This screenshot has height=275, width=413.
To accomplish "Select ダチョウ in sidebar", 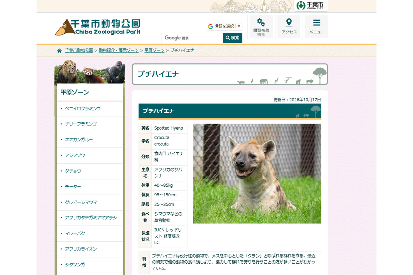I will [89, 171].
